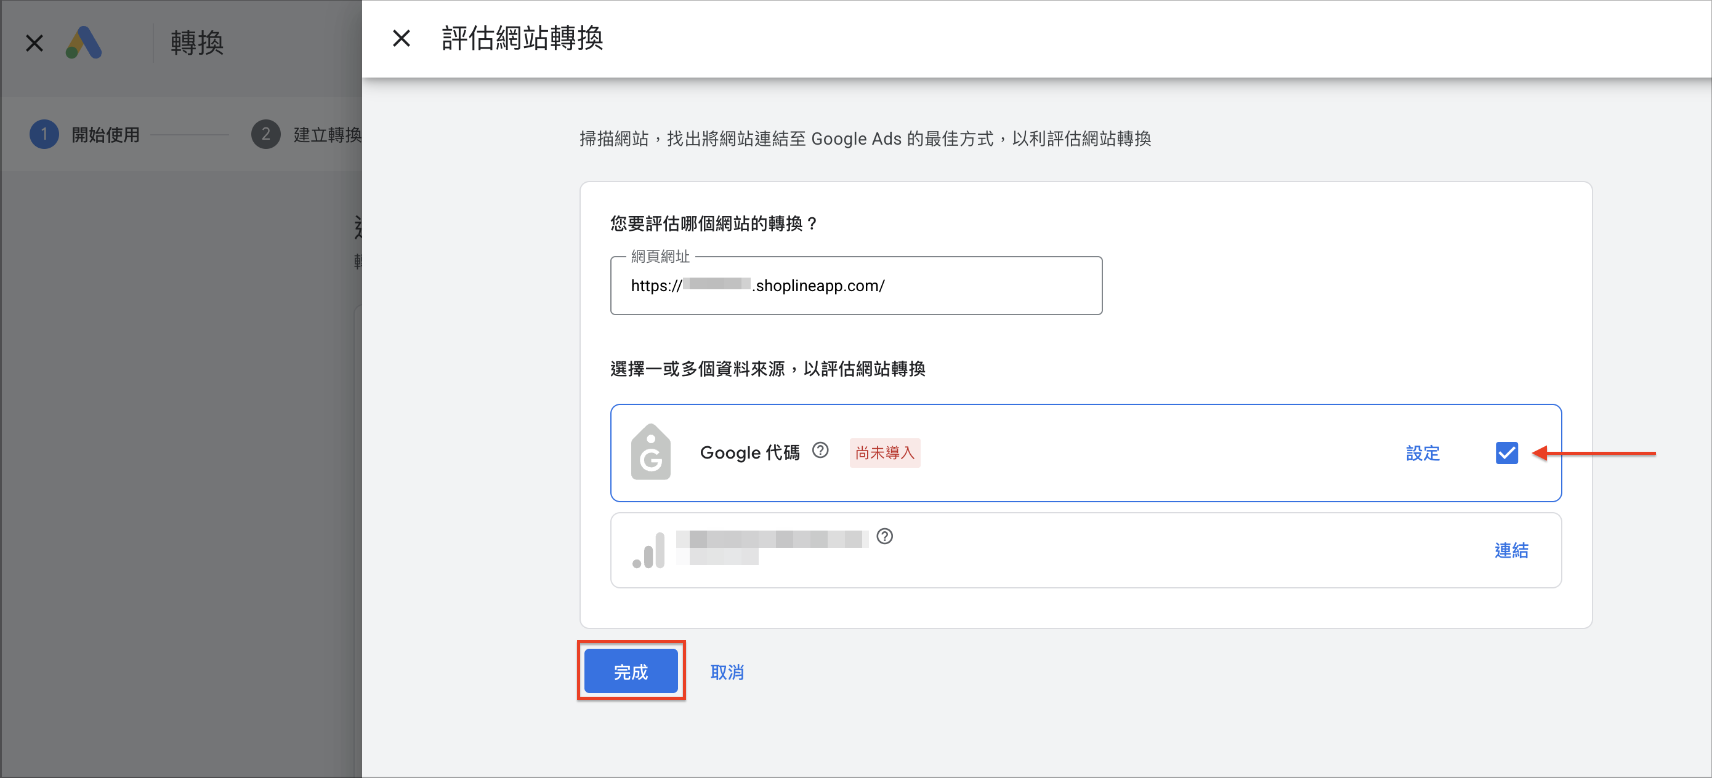Close the 評估網站轉換 dialog panel
Viewport: 1712px width, 778px height.
click(x=402, y=39)
